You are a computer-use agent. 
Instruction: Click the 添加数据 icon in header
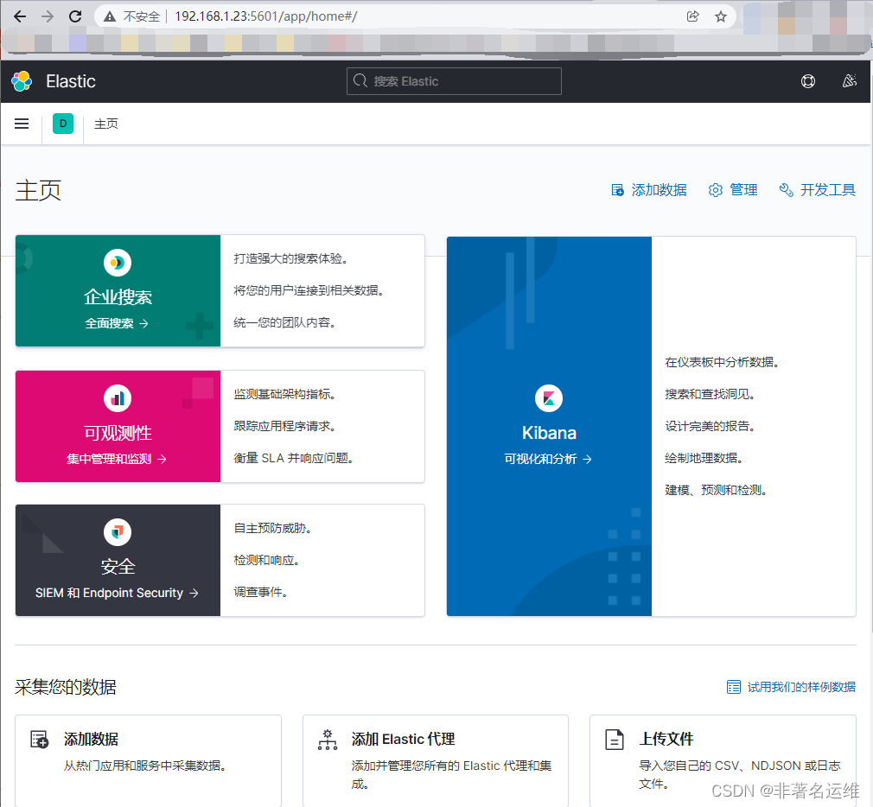617,190
